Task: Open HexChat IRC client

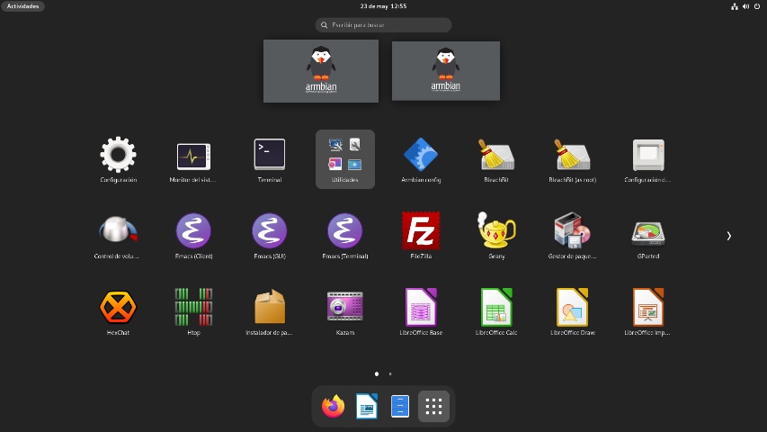Action: pos(118,312)
